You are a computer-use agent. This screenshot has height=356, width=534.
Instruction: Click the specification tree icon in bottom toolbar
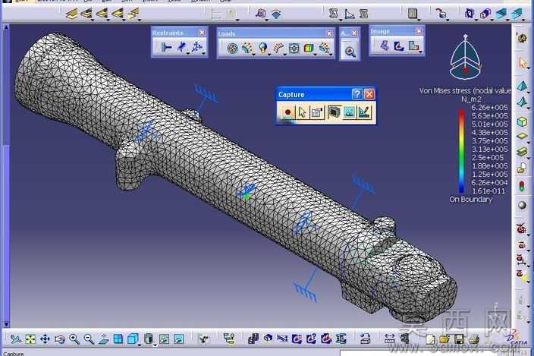pos(229,339)
